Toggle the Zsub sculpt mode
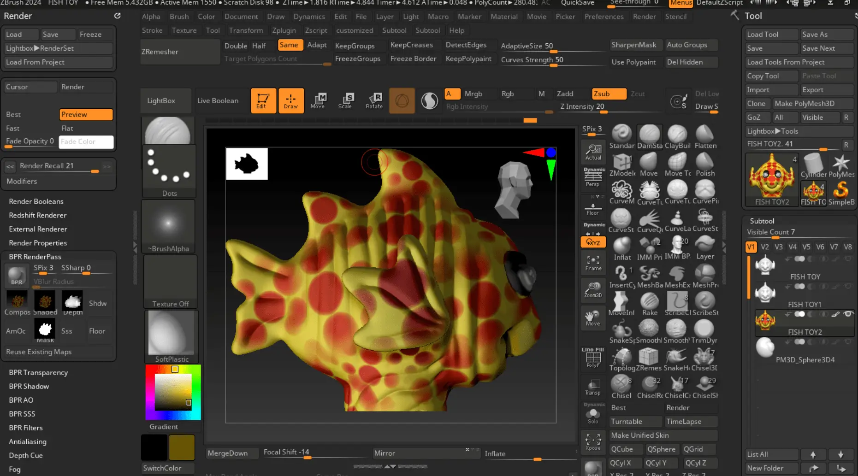This screenshot has height=476, width=858. [609, 94]
